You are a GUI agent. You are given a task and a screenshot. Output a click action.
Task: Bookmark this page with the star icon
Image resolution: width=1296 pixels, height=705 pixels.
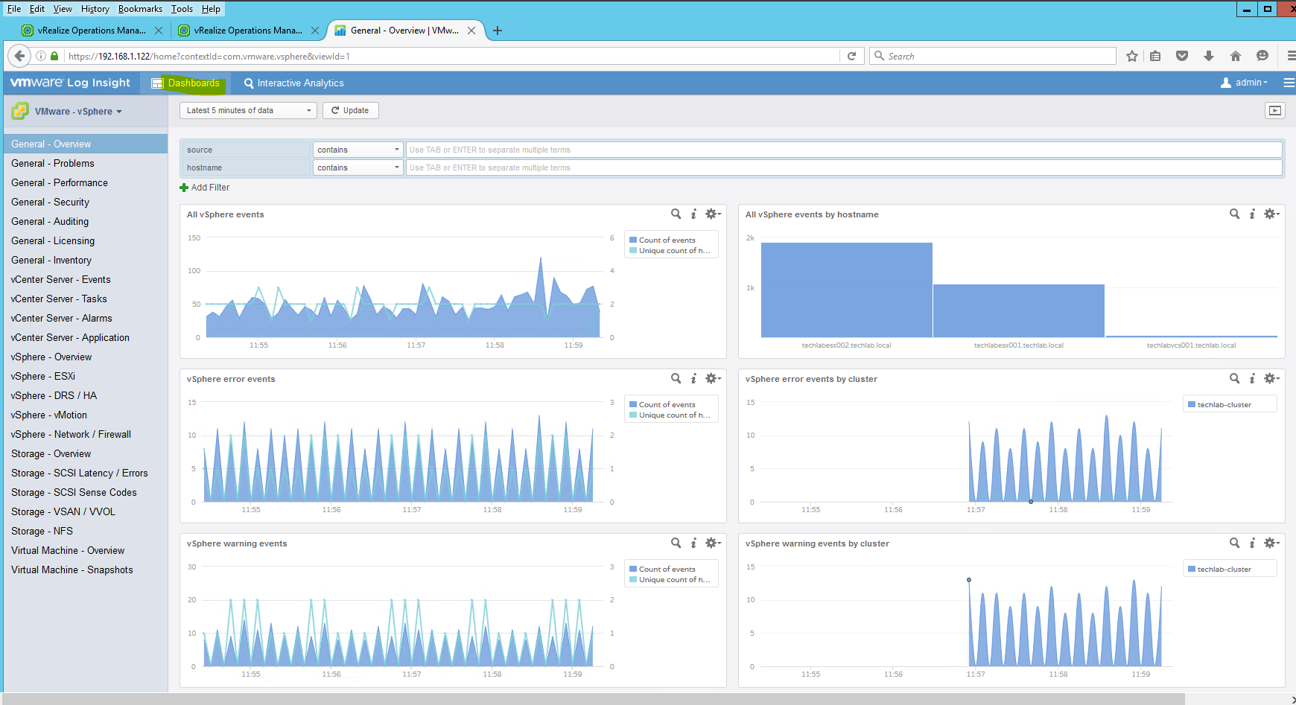[x=1132, y=56]
